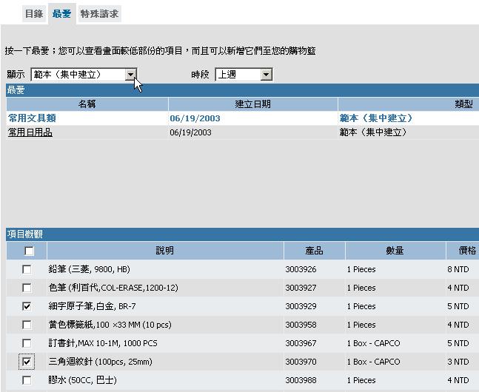Viewport: 479px width, 392px height.
Task: Tick the 訂書針 MAX 10-1M checkbox
Action: [27, 343]
